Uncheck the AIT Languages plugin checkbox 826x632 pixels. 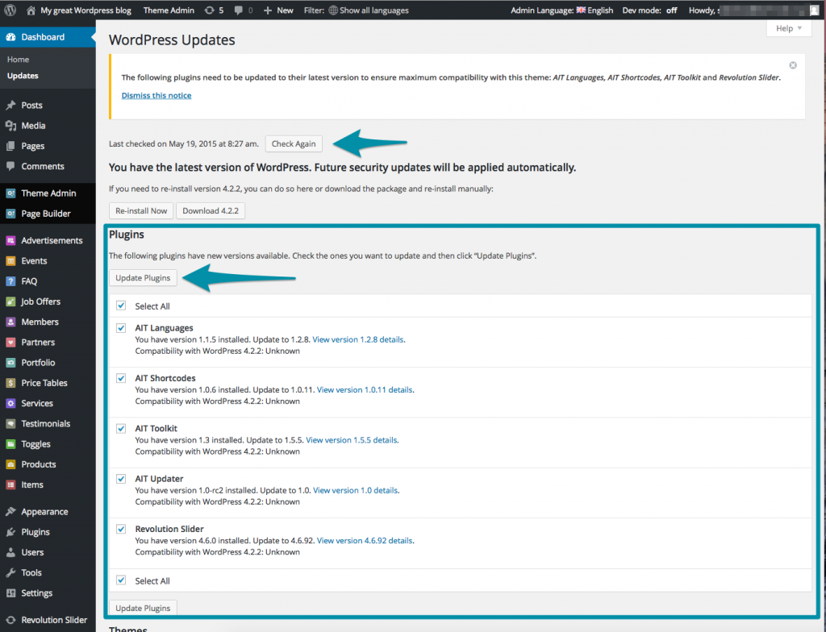coord(121,327)
